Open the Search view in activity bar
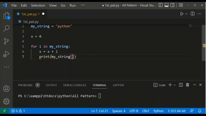The height and width of the screenshot is (116, 206). point(6,28)
